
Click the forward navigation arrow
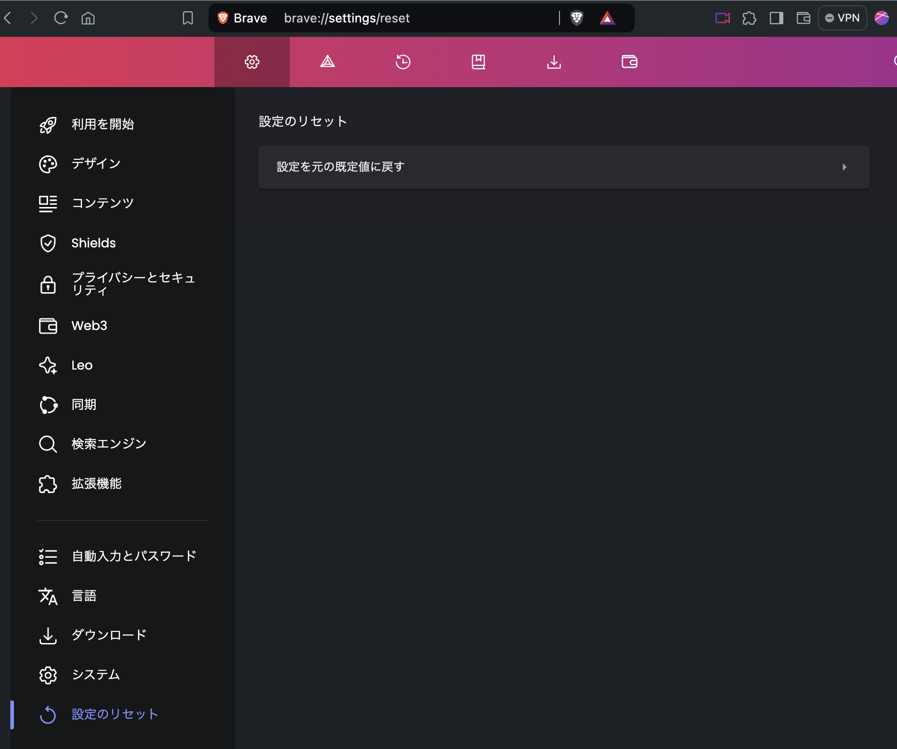(x=34, y=18)
